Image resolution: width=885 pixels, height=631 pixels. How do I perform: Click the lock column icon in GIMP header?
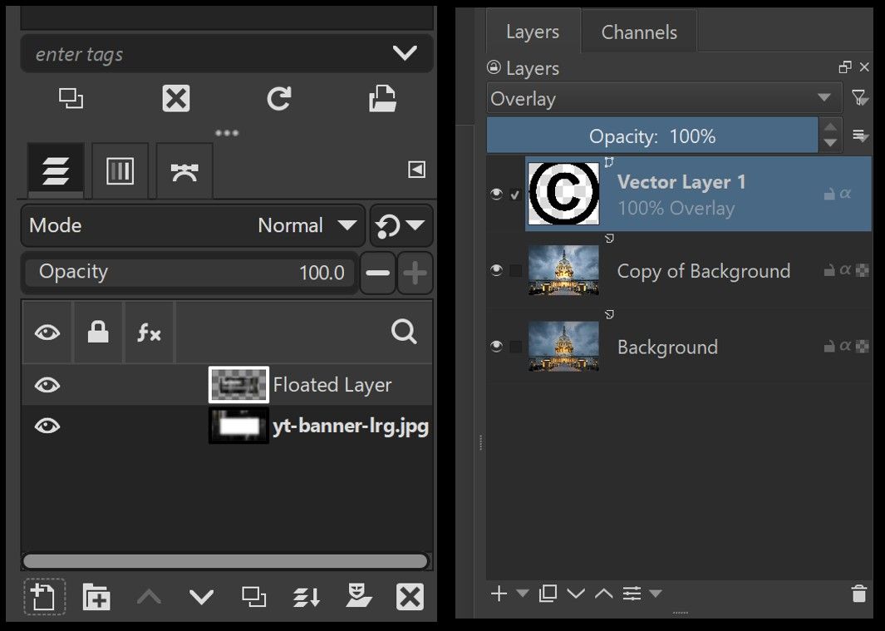[x=98, y=332]
